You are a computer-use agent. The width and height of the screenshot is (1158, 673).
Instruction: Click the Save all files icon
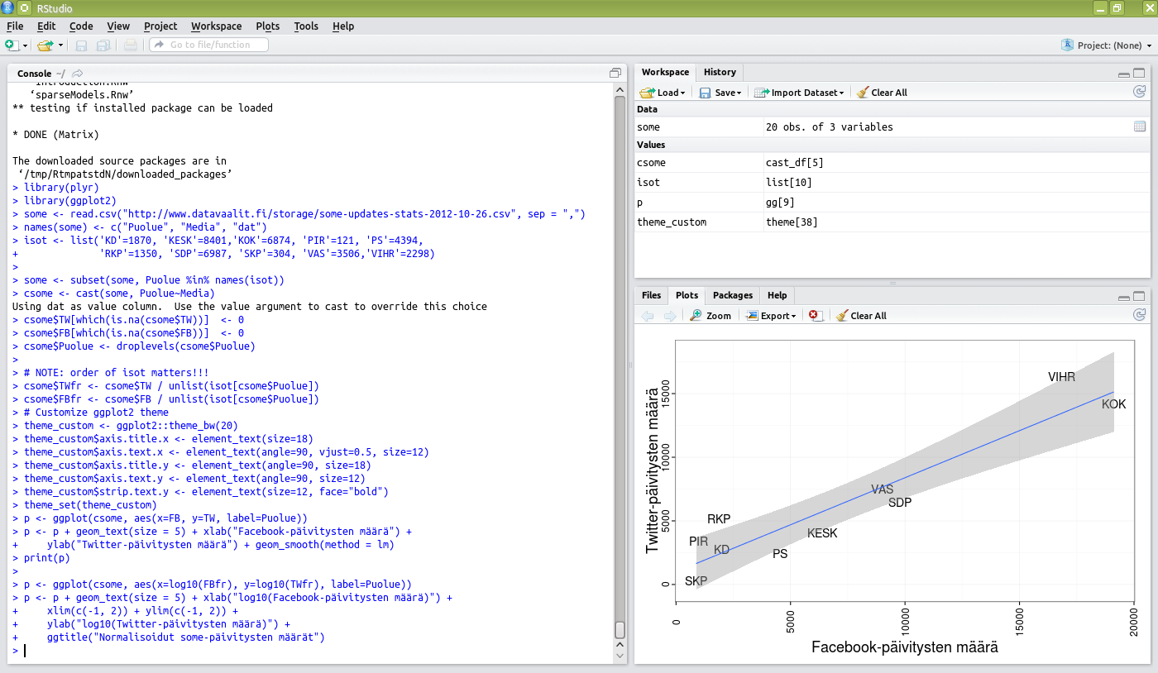(103, 45)
